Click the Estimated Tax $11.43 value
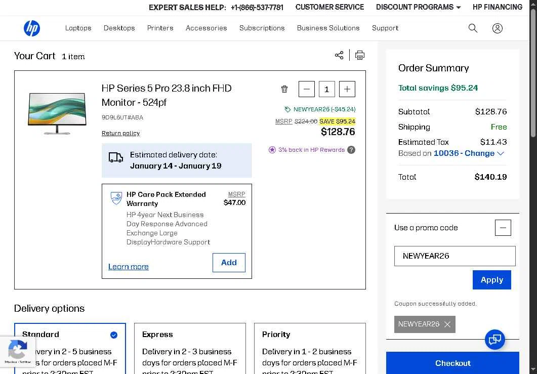 pos(493,142)
